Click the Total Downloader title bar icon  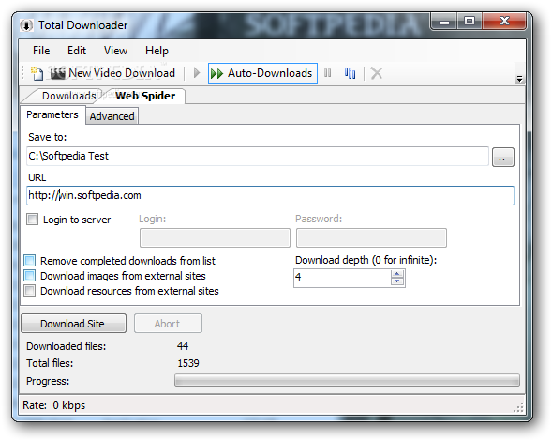click(x=26, y=25)
